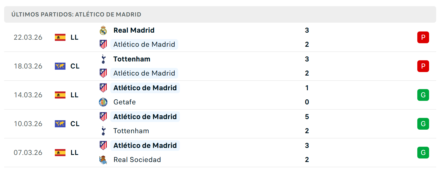The width and height of the screenshot is (440, 172).
Task: Click green G badge for Real Sociedad match
Action: 423,153
